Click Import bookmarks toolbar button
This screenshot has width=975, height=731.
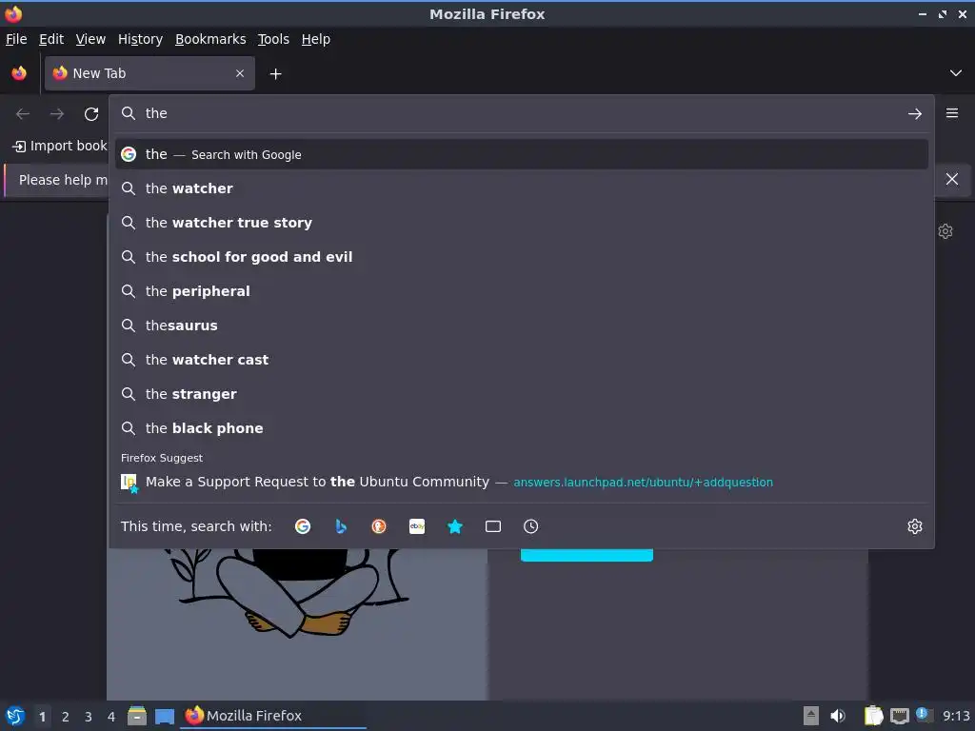[x=60, y=146]
